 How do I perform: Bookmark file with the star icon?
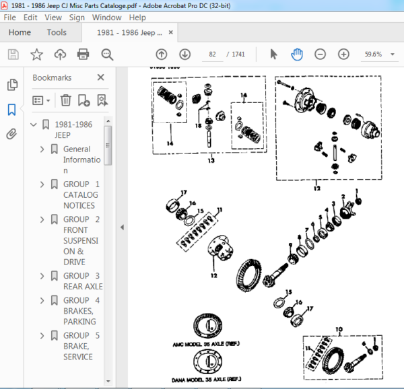coord(36,55)
